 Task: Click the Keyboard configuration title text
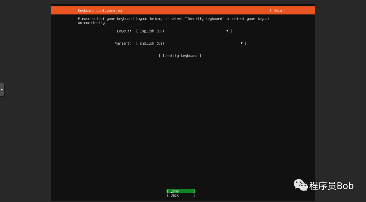pos(100,10)
